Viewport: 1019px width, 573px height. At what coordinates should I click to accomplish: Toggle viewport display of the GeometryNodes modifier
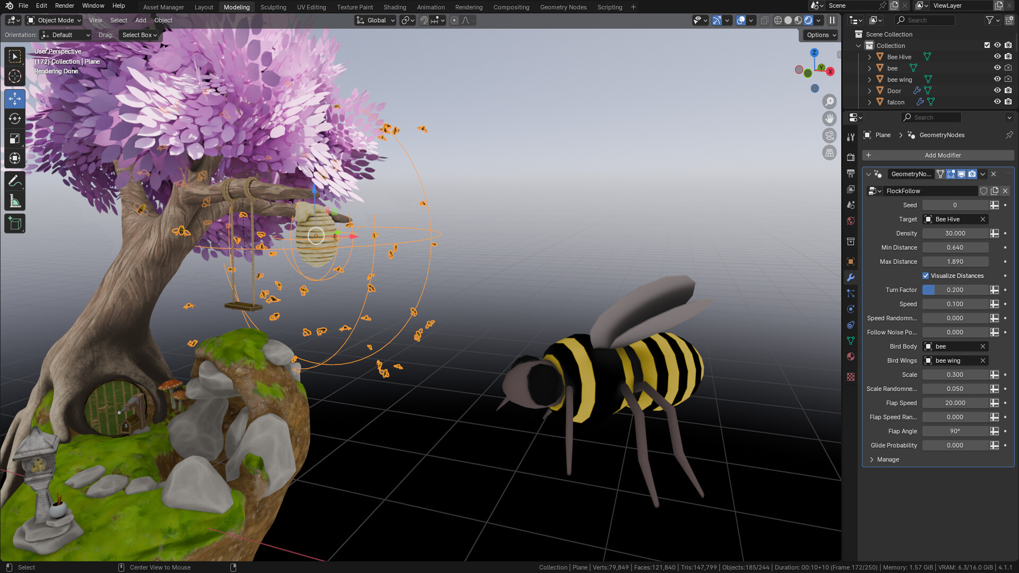961,174
